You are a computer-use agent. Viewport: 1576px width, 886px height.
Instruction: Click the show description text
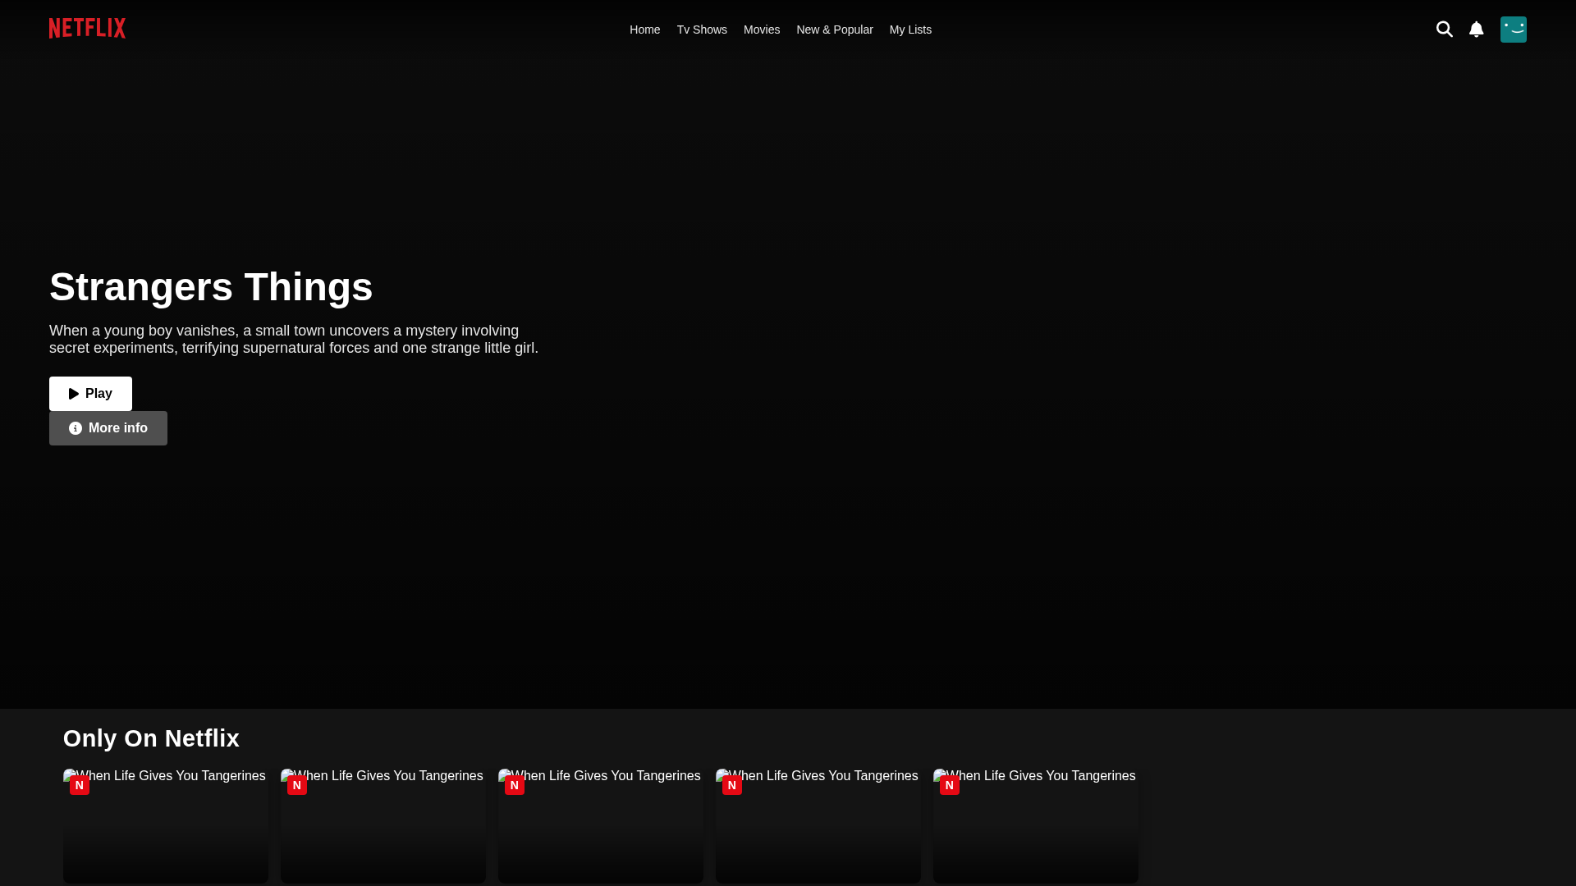(x=294, y=340)
